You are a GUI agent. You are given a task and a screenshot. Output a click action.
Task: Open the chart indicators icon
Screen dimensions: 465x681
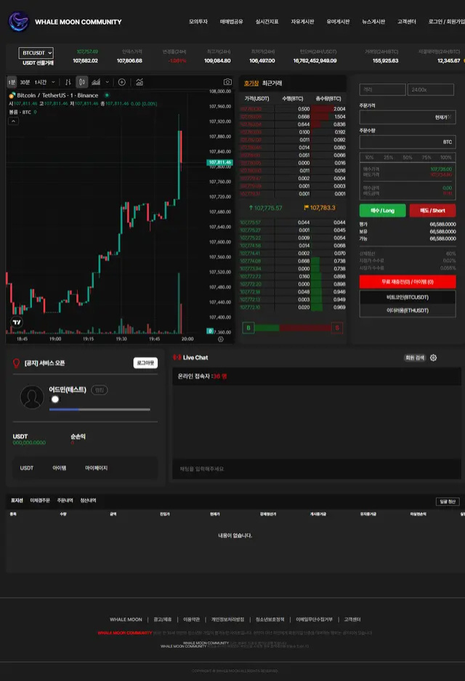pos(139,82)
